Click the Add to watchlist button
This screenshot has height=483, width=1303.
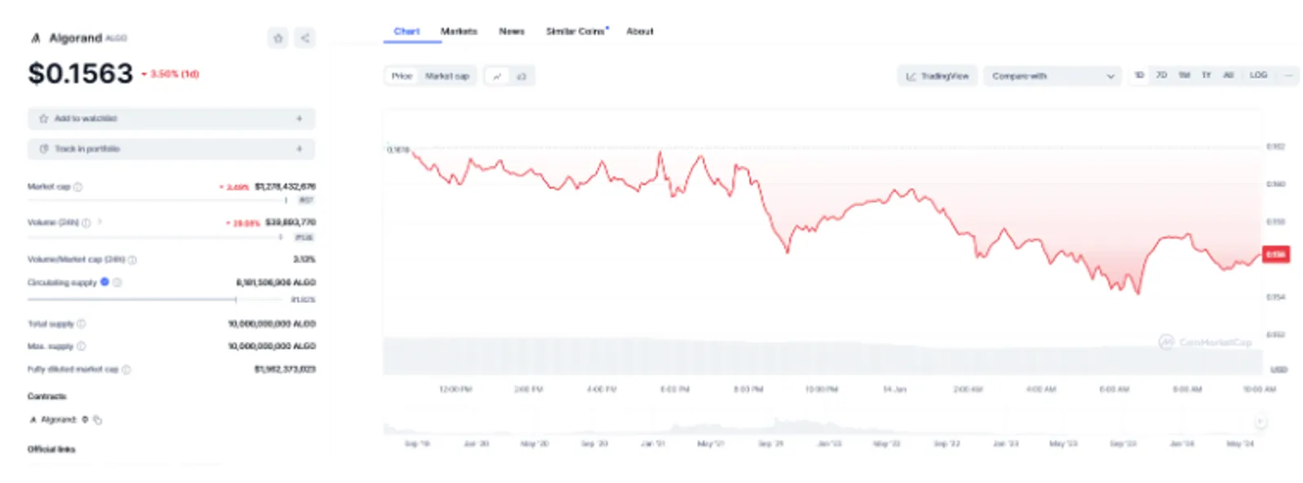point(172,119)
